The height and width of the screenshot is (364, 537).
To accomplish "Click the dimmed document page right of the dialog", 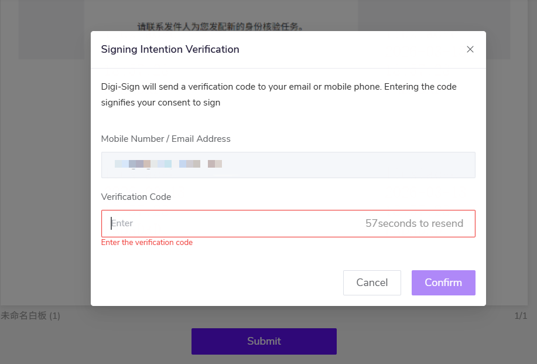I will tap(511, 176).
